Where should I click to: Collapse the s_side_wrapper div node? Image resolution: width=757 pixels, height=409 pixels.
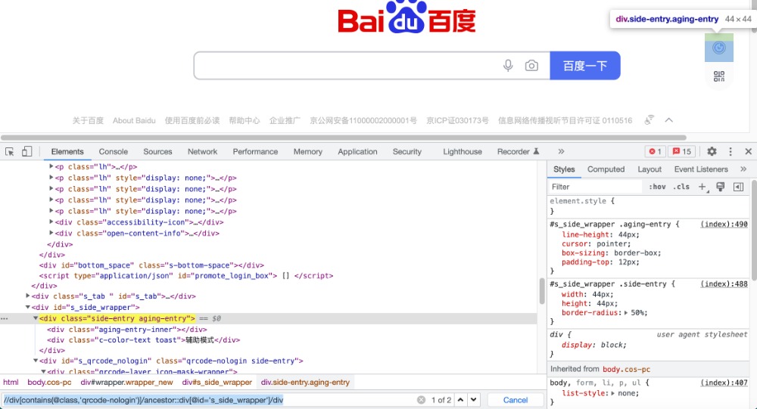(x=28, y=307)
